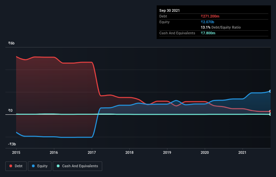276x177 pixels.
Task: Click the -₹3b y-axis label
Action: (x=12, y=144)
